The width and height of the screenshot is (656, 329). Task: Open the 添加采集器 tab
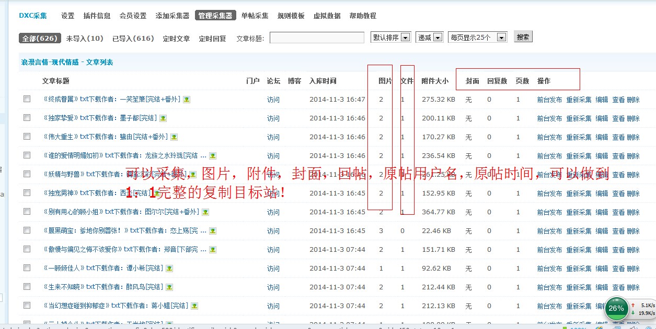(x=172, y=16)
